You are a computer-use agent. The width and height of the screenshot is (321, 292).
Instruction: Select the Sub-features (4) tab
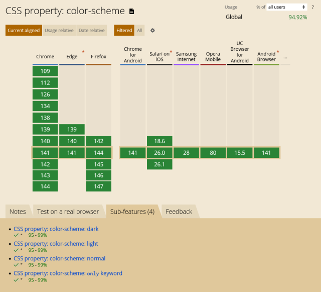point(132,212)
